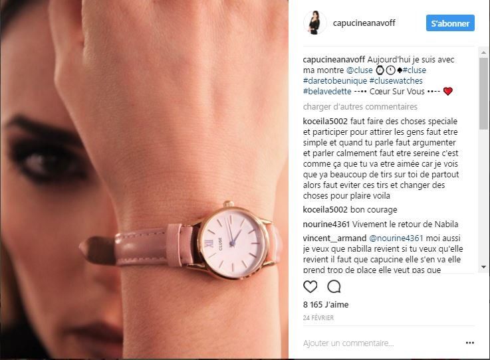Open koceila5002 commenter profile

(x=325, y=121)
